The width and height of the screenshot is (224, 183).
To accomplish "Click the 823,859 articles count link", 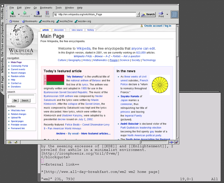I will click(141, 53).
